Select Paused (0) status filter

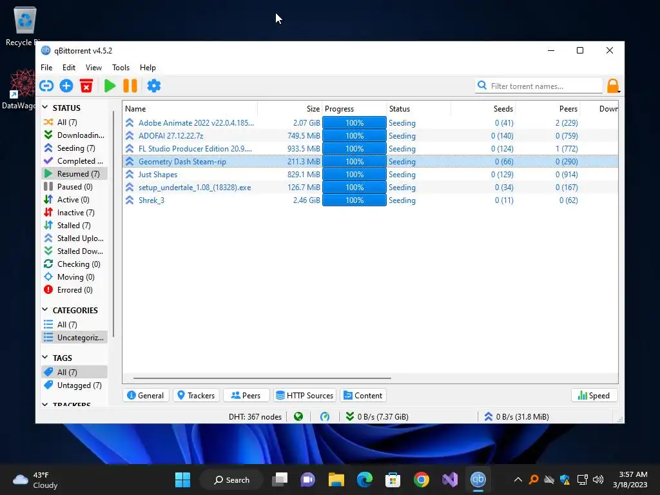point(75,186)
